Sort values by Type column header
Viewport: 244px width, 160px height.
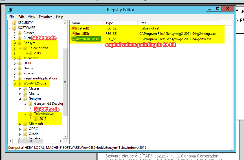click(x=121, y=23)
